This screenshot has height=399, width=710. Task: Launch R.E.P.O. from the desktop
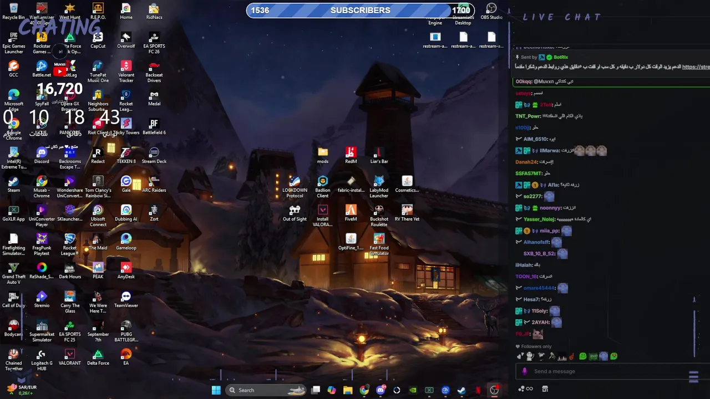98,11
